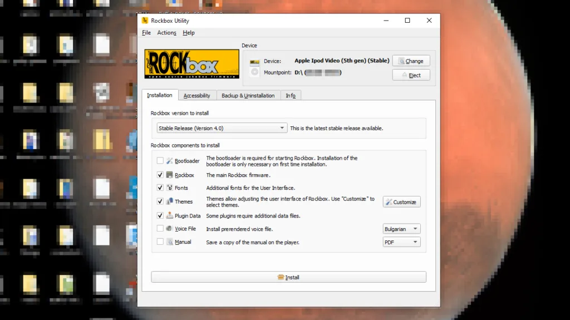
Task: Click the Change device button
Action: tap(411, 61)
